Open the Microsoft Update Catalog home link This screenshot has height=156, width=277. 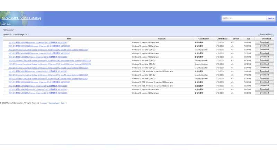coord(21,18)
